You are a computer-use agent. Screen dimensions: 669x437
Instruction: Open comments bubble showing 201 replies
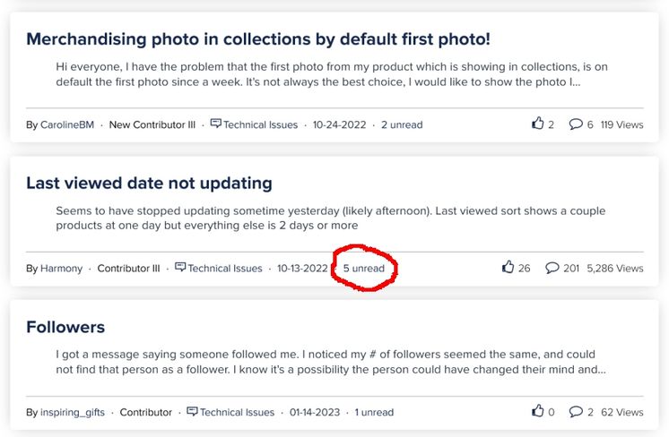[552, 268]
